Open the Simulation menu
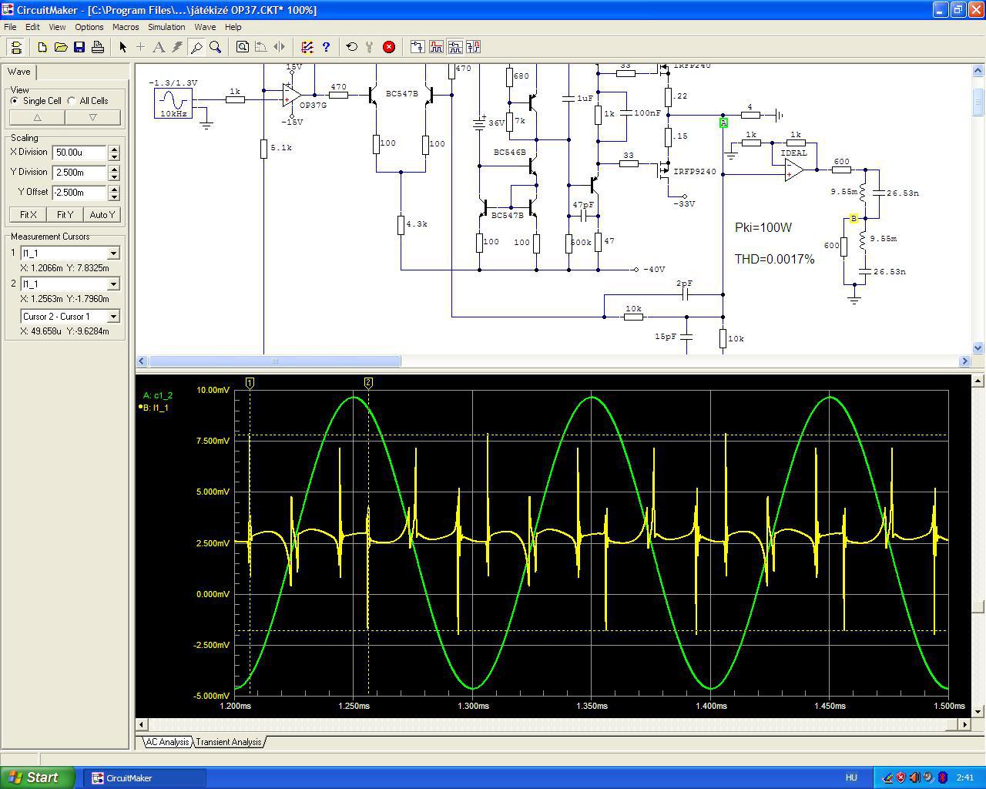 click(166, 27)
